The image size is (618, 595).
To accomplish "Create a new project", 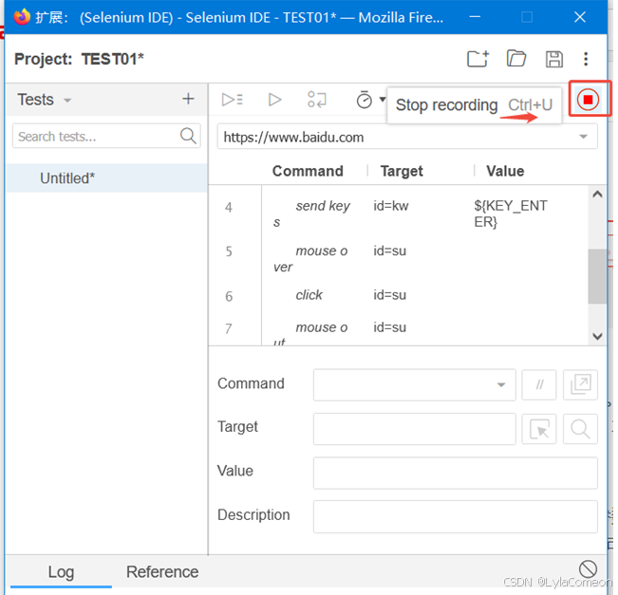I will pos(478,59).
